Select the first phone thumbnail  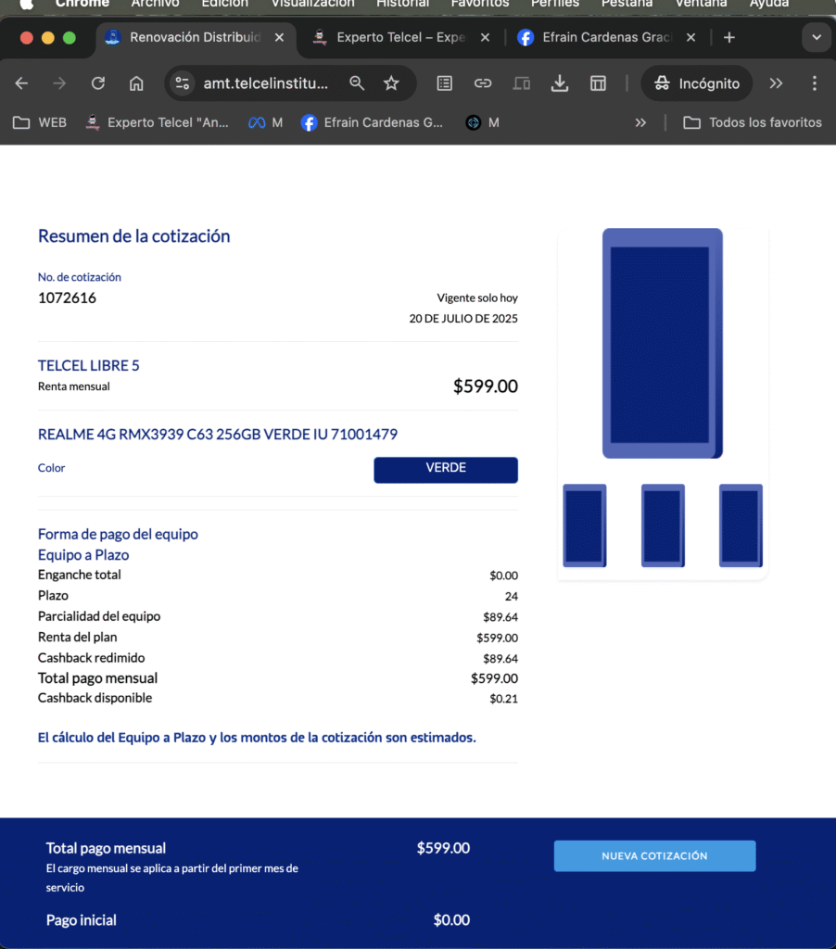click(x=585, y=525)
